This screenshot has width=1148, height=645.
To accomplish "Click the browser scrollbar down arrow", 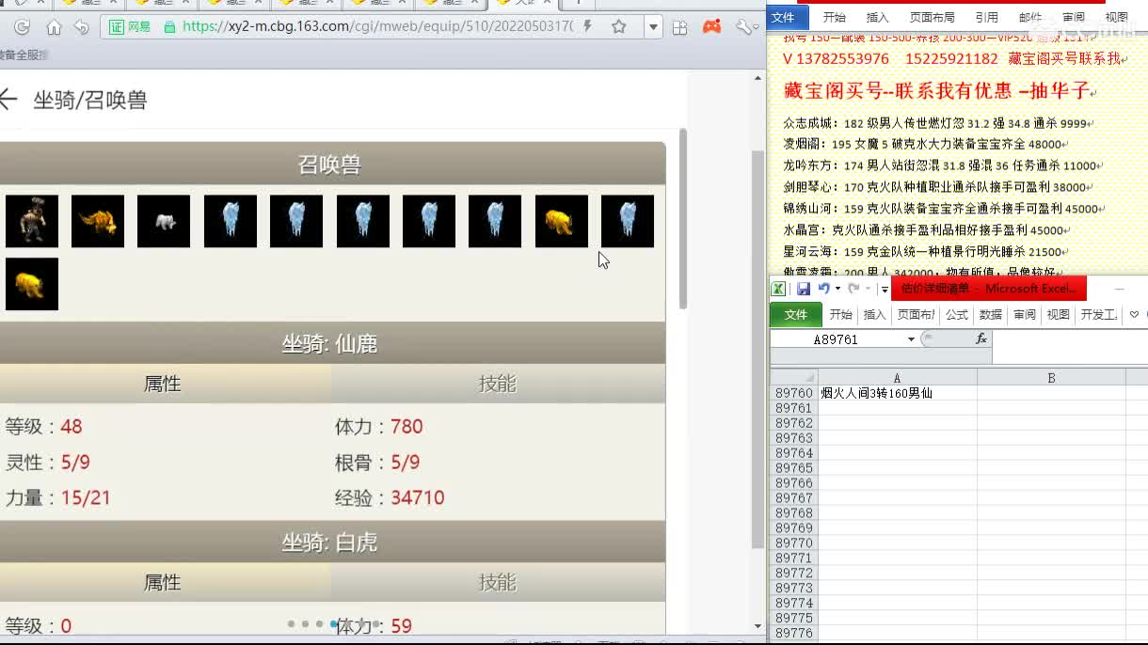I will pos(758,626).
